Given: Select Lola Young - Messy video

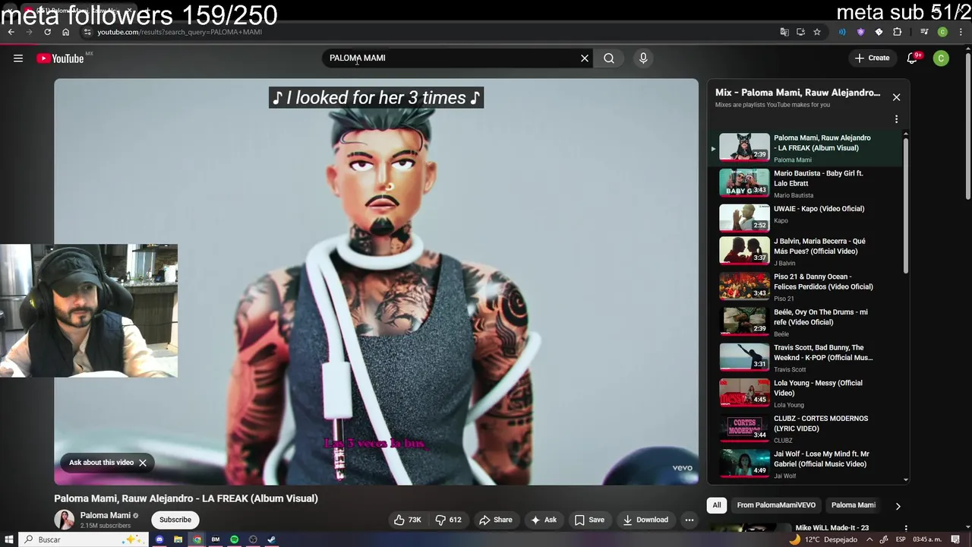Looking at the screenshot, I should (x=806, y=394).
